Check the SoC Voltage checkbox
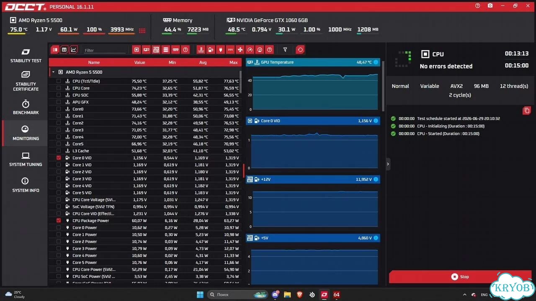Viewport: 536px width, 301px height. point(59,207)
